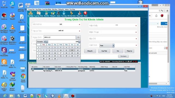The width and height of the screenshot is (175, 98).
Task: Select day 1 in the calendar
Action: click(x=49, y=47)
